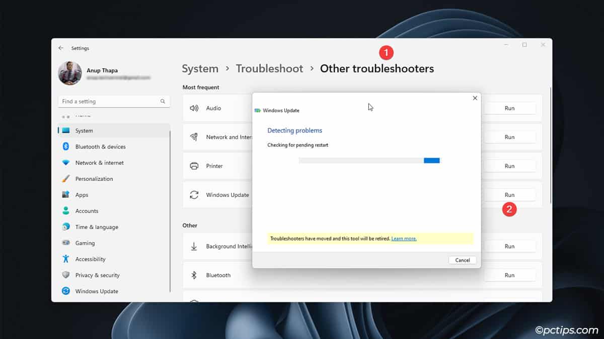604x339 pixels.
Task: Click the Accessibility figure icon
Action: tap(65, 259)
